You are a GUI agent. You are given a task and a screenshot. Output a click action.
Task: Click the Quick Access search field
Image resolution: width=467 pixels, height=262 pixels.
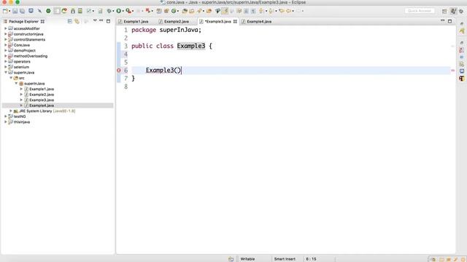(x=420, y=11)
